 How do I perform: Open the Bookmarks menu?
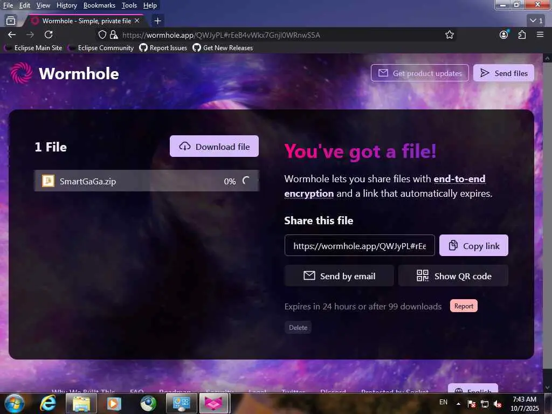pos(99,5)
